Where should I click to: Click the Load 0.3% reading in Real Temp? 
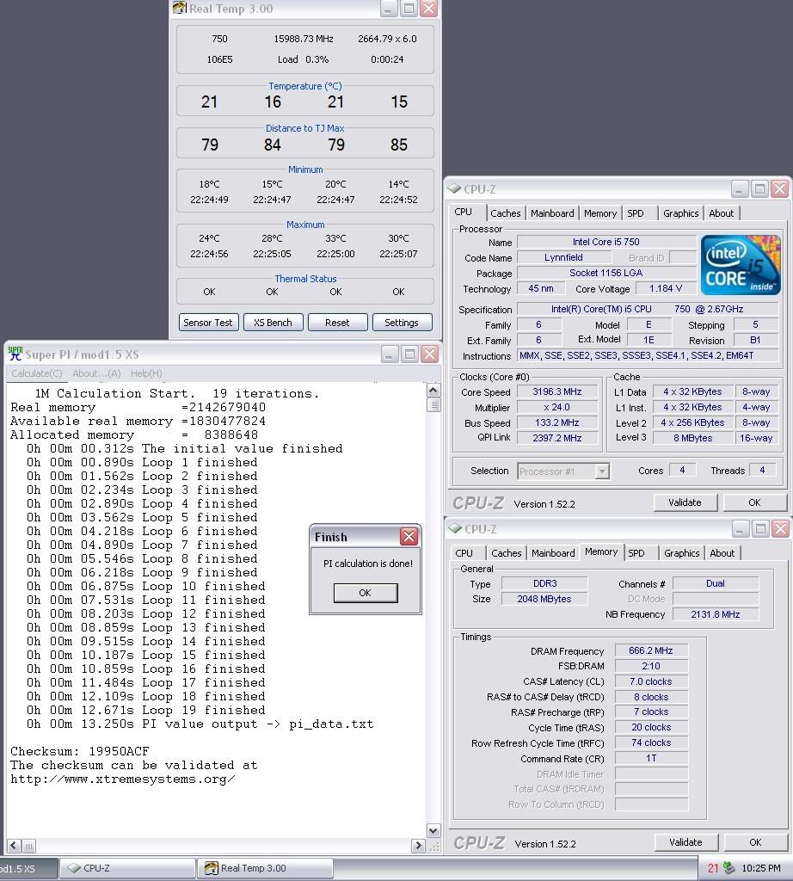tap(304, 59)
